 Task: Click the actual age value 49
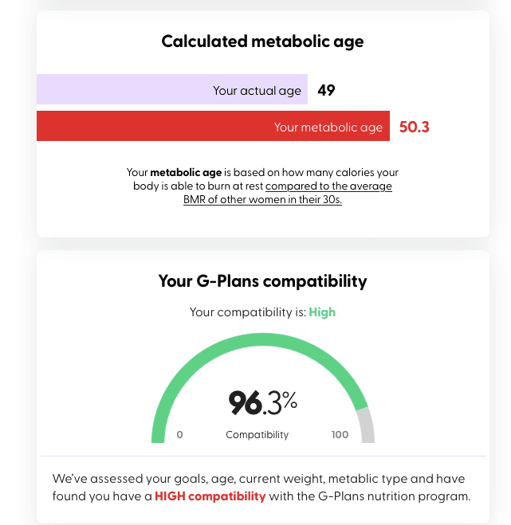(x=326, y=90)
